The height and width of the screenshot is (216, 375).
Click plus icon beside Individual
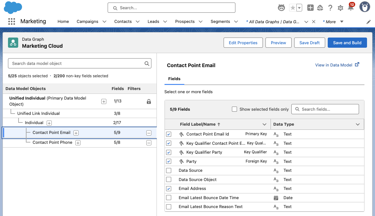[49, 123]
